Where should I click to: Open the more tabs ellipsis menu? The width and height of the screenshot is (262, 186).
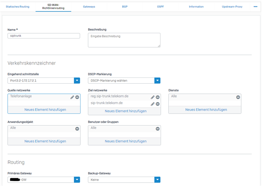tap(255, 7)
